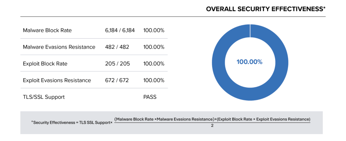Screen dimensions: 346x141
Task: Click the Malware Evasions Resistance 100.00% value
Action: (154, 47)
